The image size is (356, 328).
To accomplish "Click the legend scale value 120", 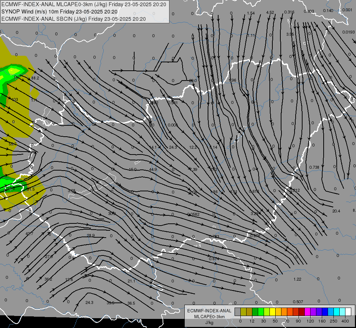I will tap(310, 321).
